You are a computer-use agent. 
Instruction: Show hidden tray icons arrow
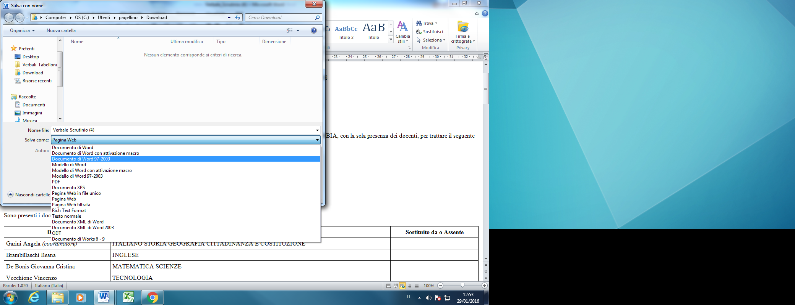click(420, 298)
